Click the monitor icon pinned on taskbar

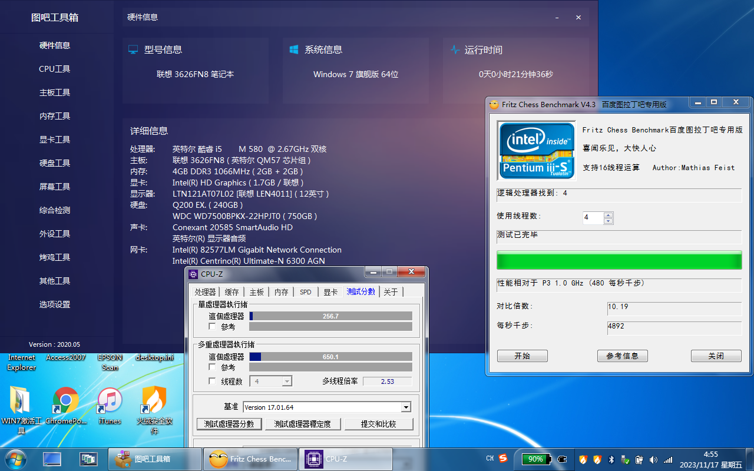[x=52, y=459]
